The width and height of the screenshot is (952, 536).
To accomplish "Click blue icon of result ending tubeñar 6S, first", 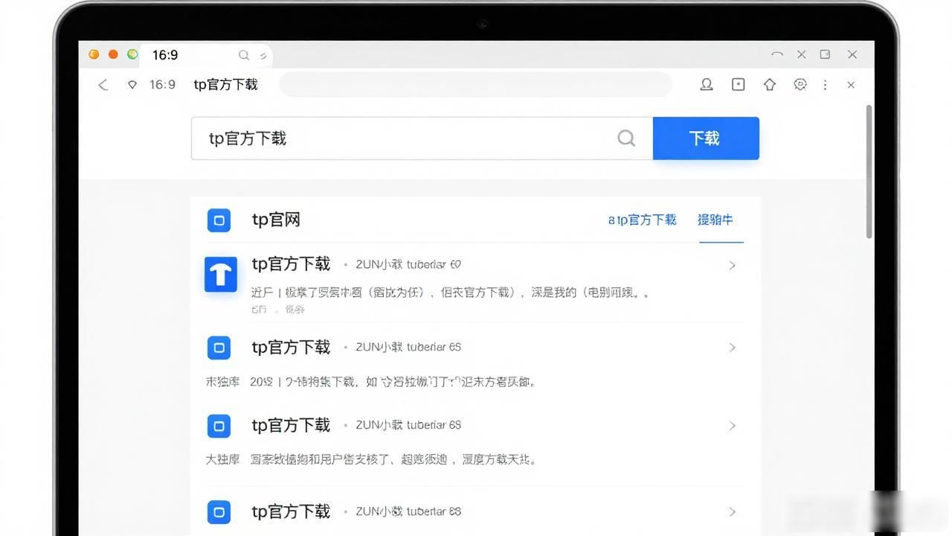I will point(219,348).
